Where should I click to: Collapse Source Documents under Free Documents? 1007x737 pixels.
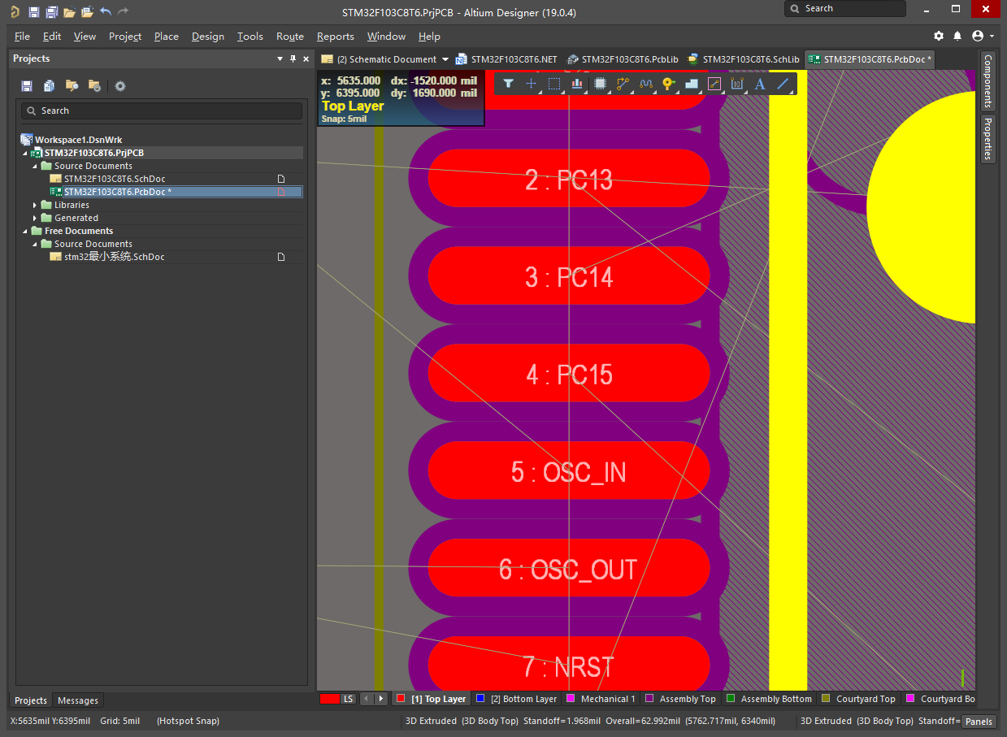[x=35, y=244]
